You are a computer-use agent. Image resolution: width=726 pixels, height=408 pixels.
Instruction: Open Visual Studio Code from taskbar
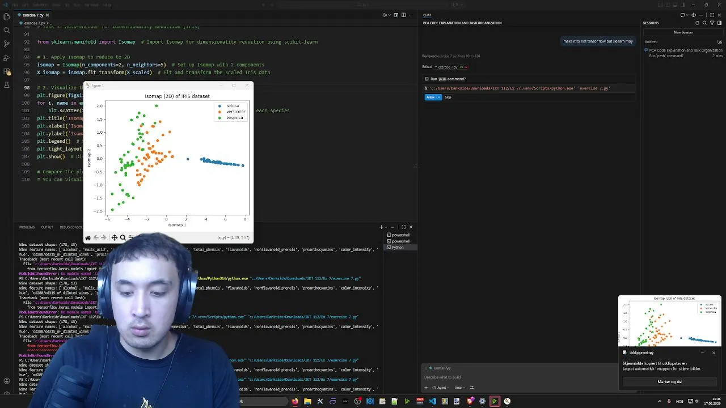[x=432, y=401]
